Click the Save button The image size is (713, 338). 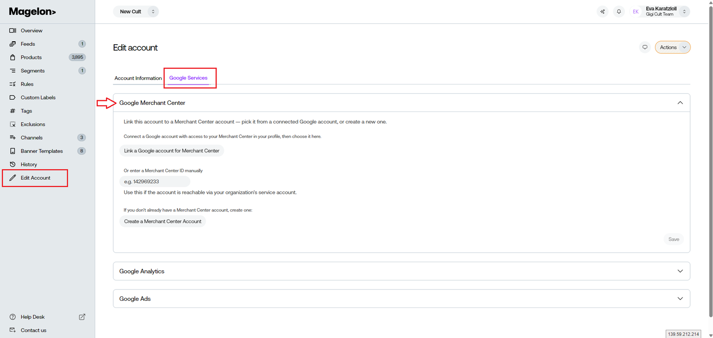coord(674,239)
